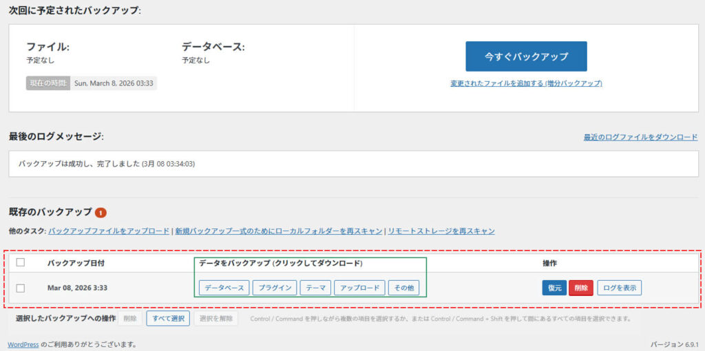
Task: Download via 最近のログファイルをダウンロード link
Action: 641,137
